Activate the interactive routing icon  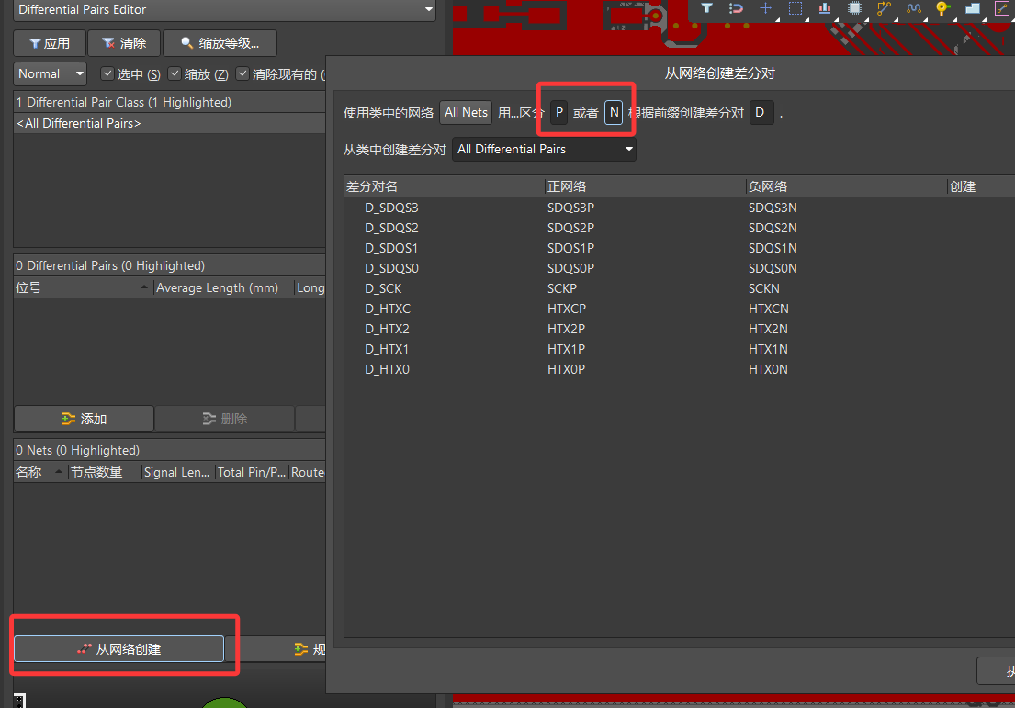pos(885,8)
